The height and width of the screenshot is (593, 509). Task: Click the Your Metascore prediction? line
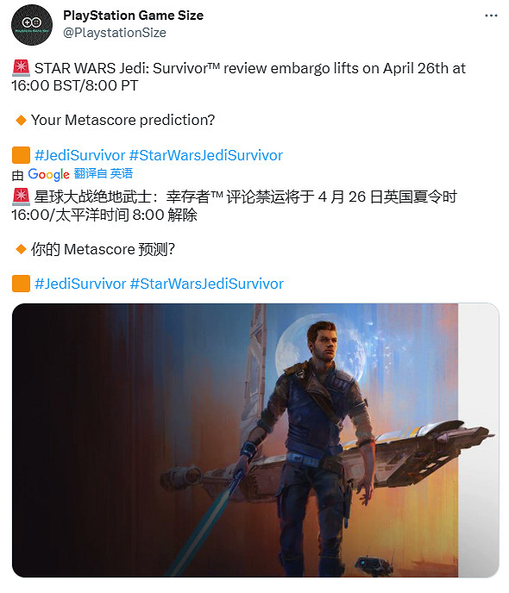pyautogui.click(x=123, y=121)
